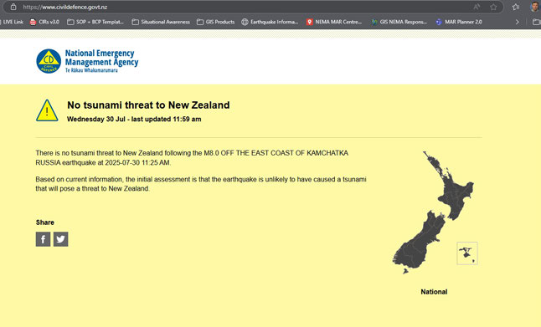
Task: Open the browser favorites list icon
Action: tap(516, 7)
